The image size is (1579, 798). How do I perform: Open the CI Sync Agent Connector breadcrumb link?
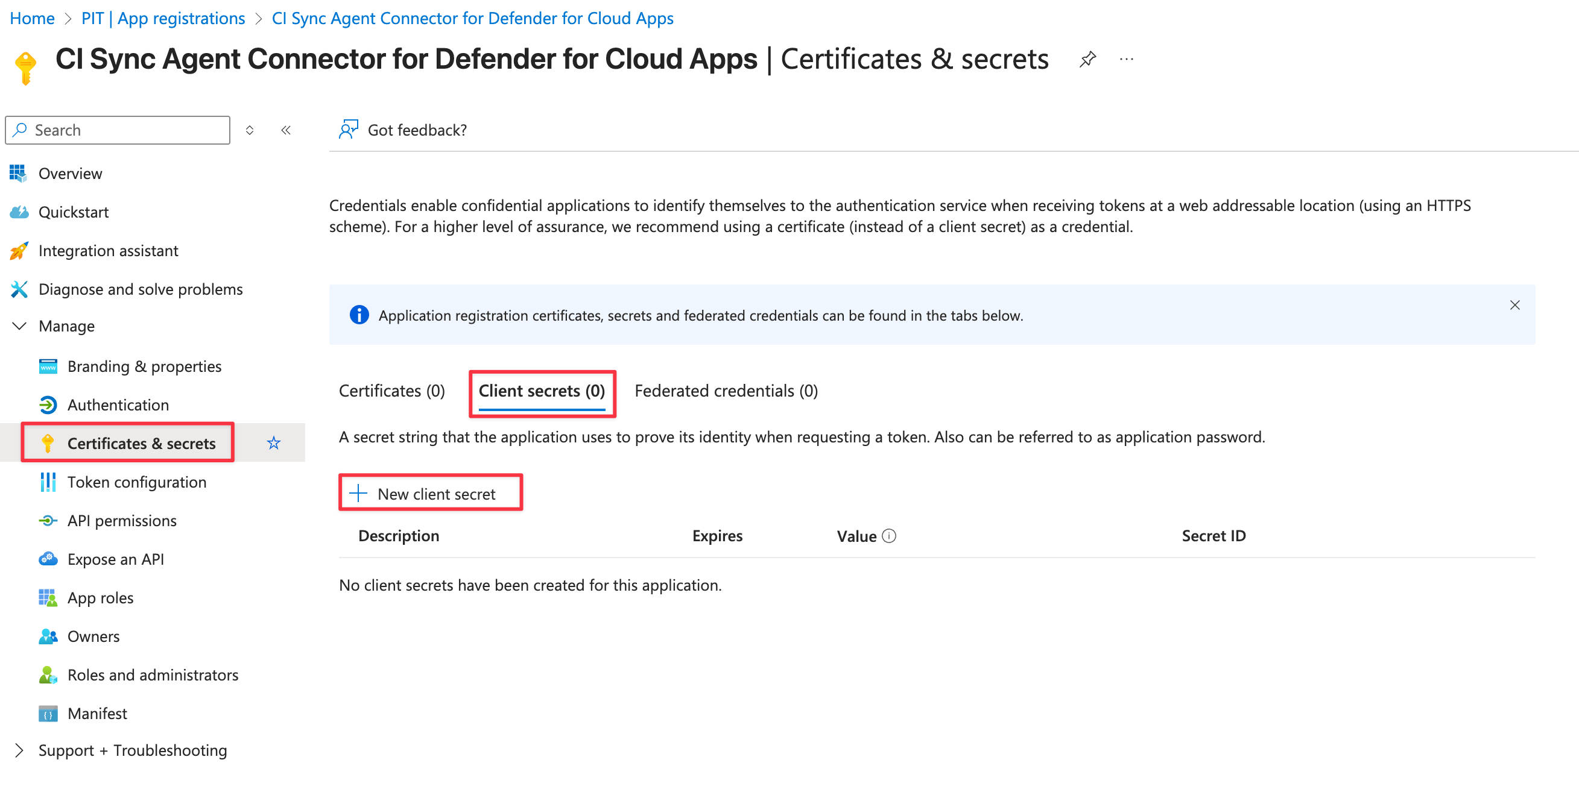(473, 18)
